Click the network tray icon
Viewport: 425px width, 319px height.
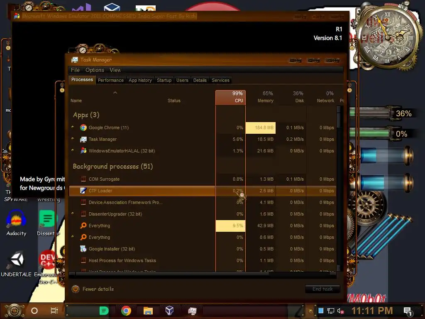click(331, 311)
